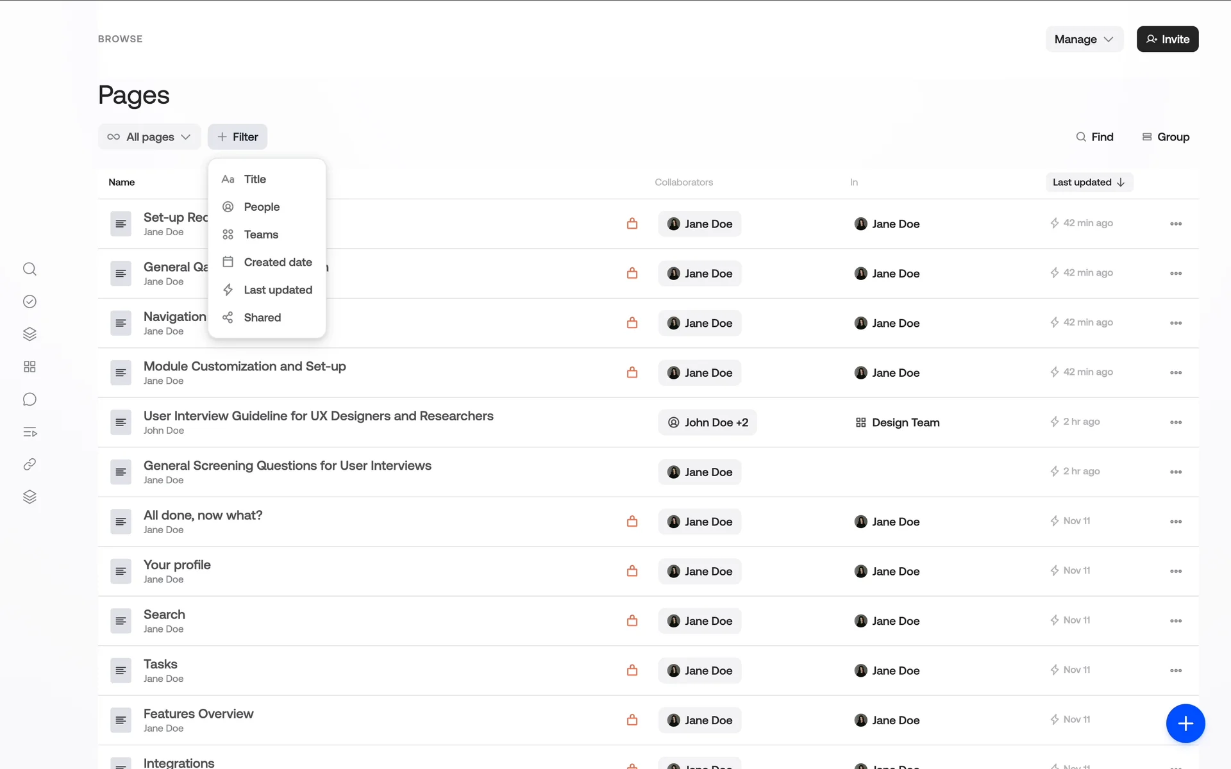This screenshot has height=769, width=1231.
Task: Click the chat bubble icon in sidebar
Action: (x=29, y=400)
